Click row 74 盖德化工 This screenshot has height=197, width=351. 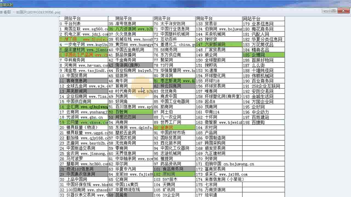pyautogui.click(x=174, y=45)
